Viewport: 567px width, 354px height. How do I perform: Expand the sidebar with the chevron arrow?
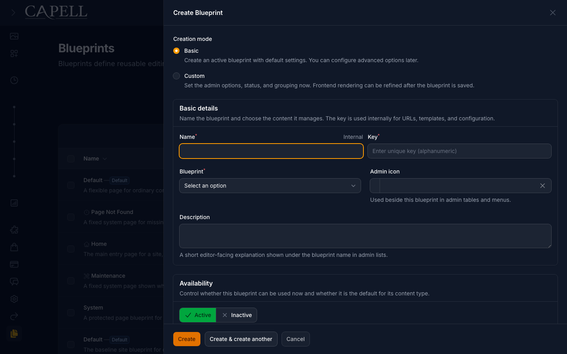click(13, 13)
